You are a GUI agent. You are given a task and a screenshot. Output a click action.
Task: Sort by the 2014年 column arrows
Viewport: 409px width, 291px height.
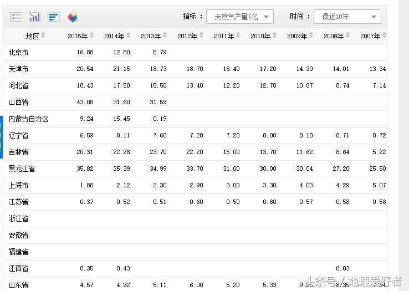pos(129,35)
